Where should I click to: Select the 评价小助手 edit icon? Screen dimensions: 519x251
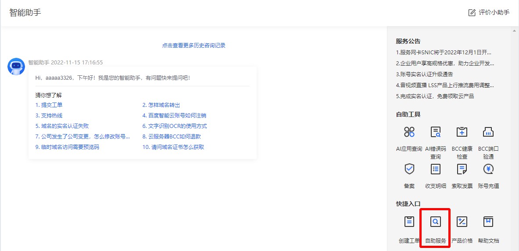(472, 13)
